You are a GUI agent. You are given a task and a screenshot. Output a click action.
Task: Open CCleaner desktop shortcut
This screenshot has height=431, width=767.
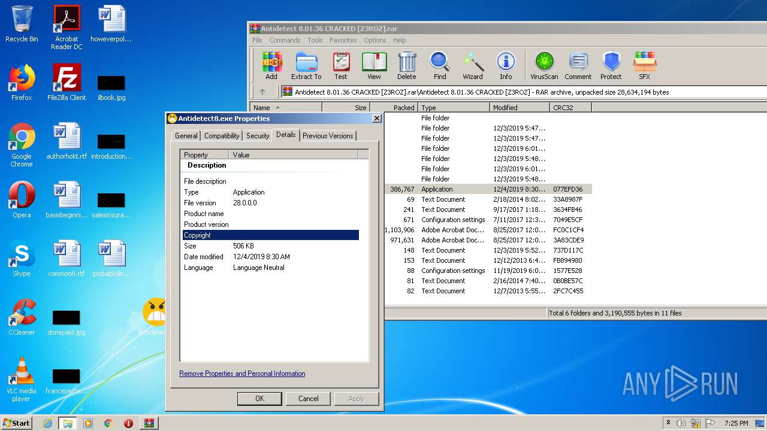coord(22,317)
